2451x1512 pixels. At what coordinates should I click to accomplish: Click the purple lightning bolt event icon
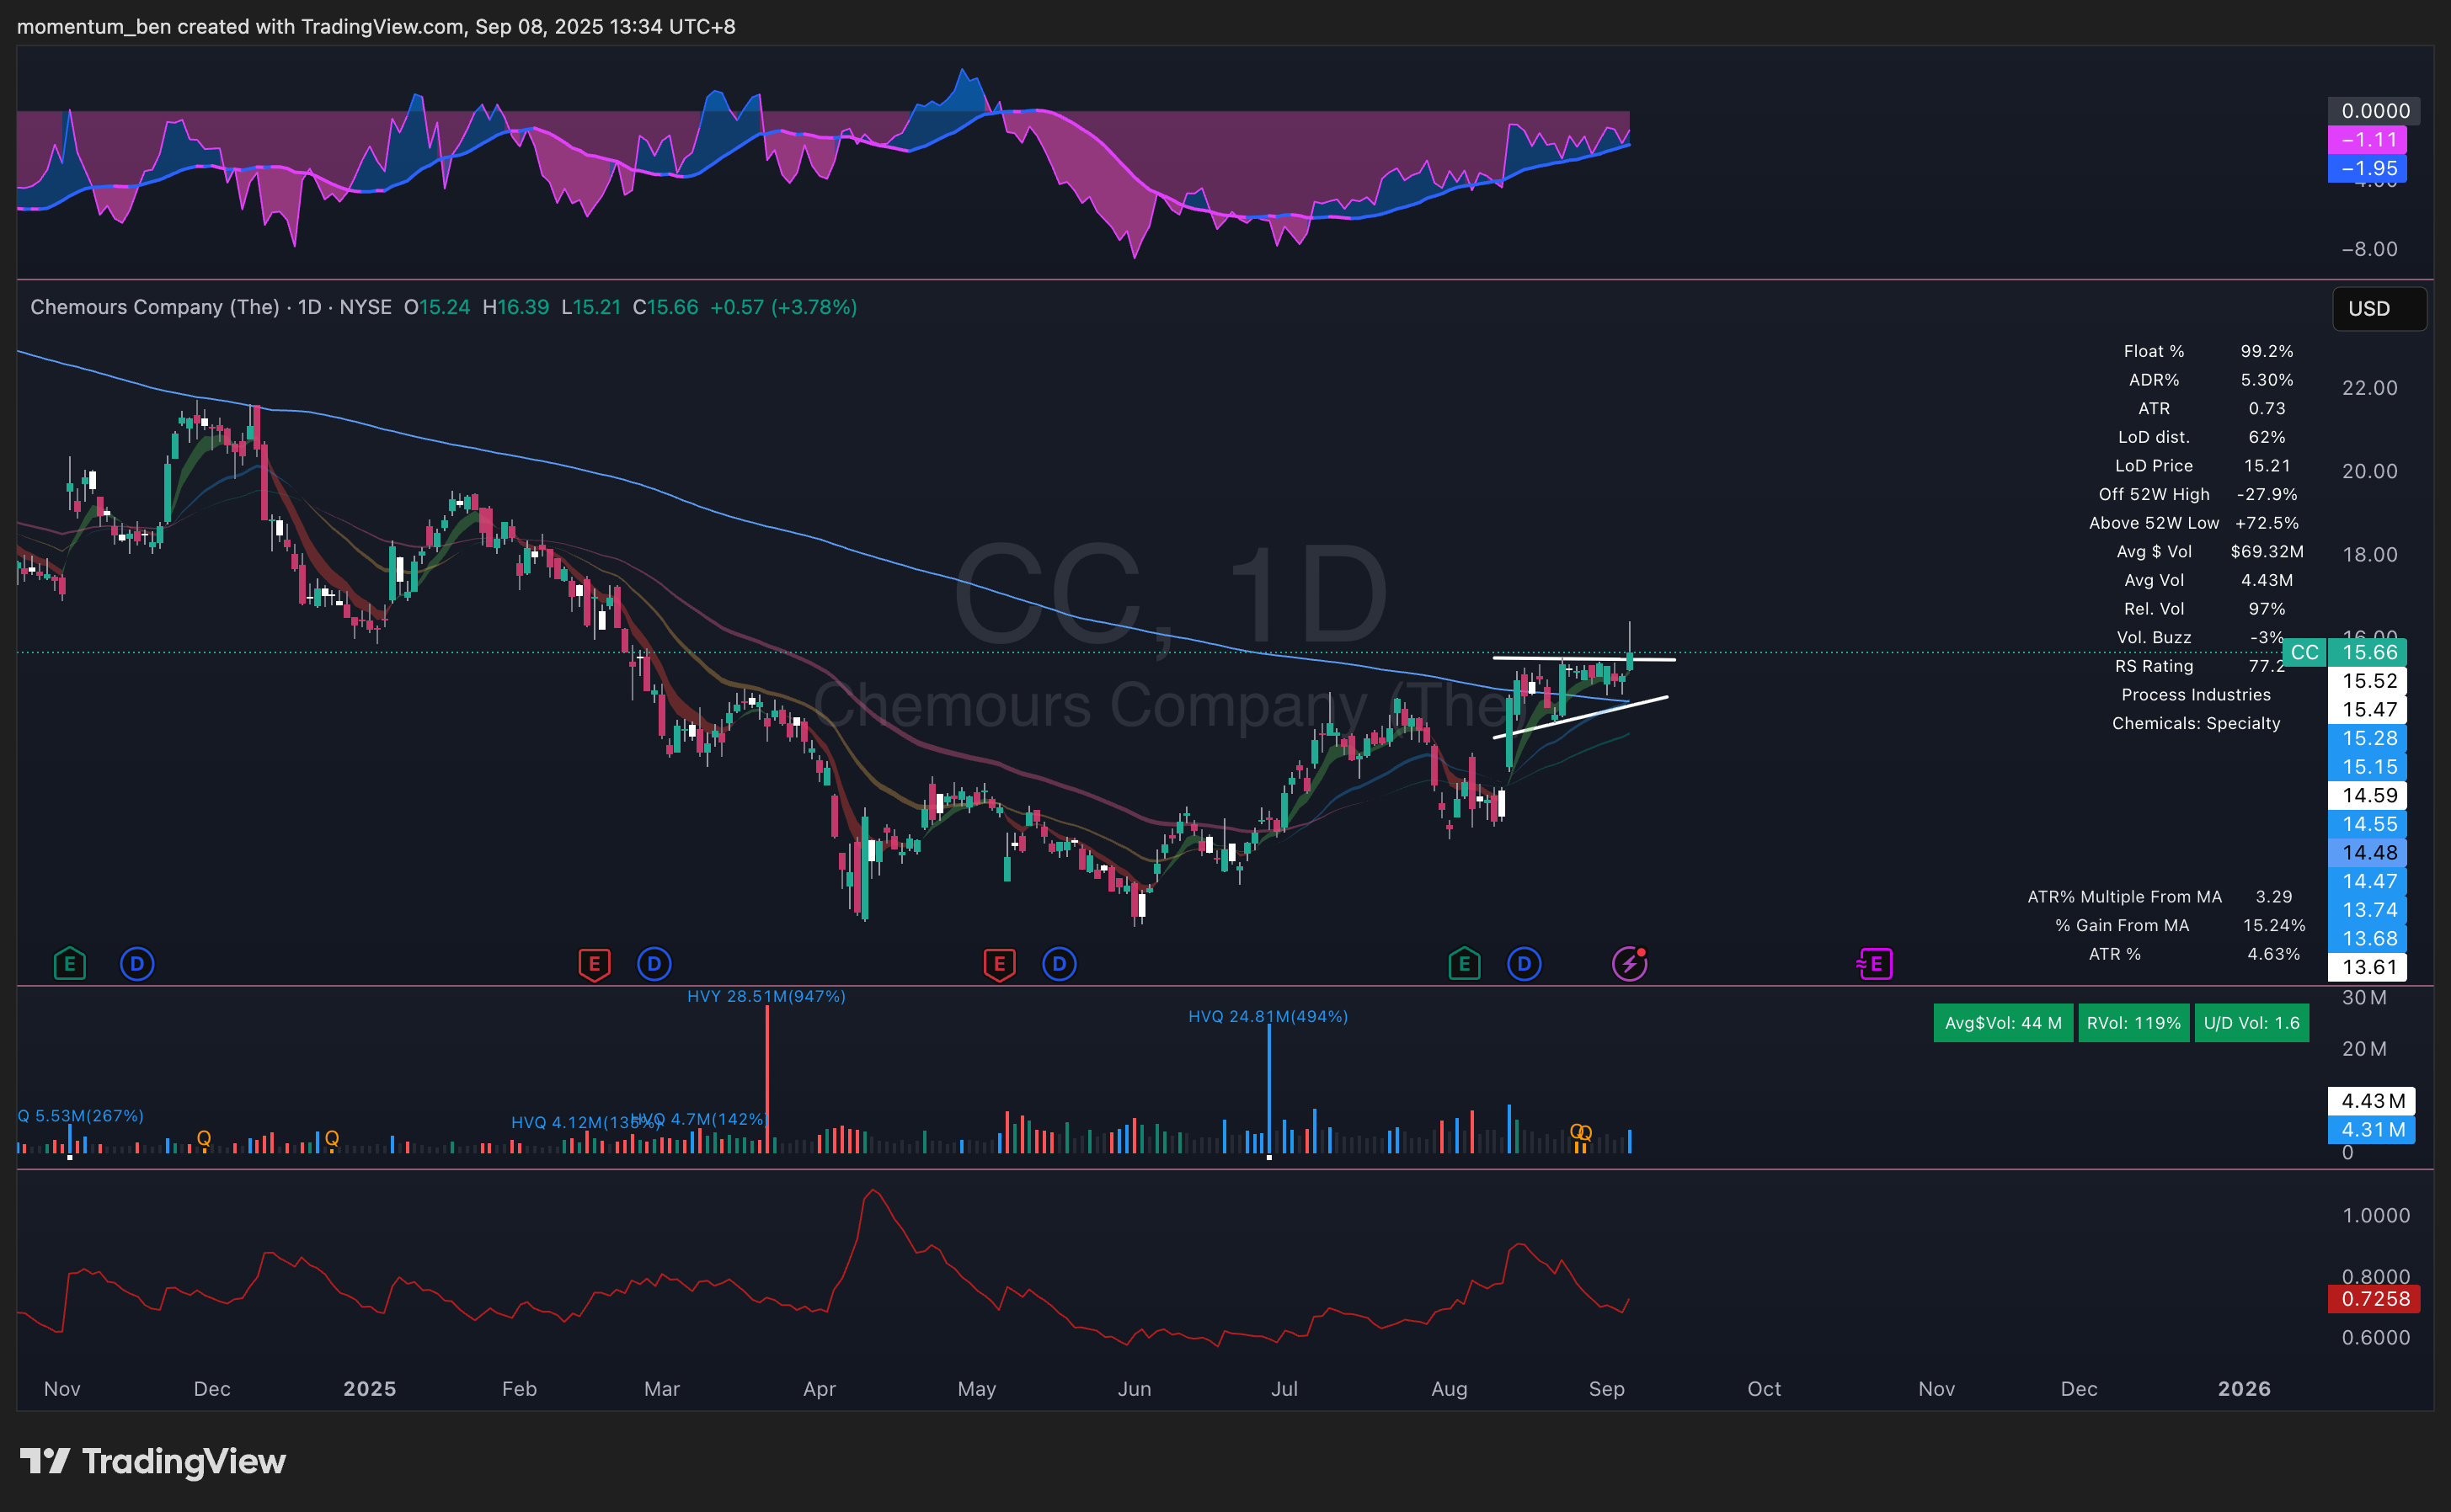(x=1630, y=964)
